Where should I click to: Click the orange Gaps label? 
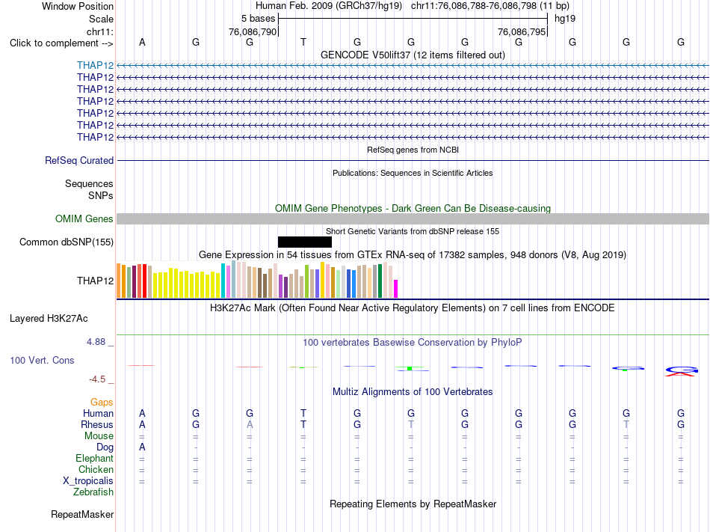point(102,402)
